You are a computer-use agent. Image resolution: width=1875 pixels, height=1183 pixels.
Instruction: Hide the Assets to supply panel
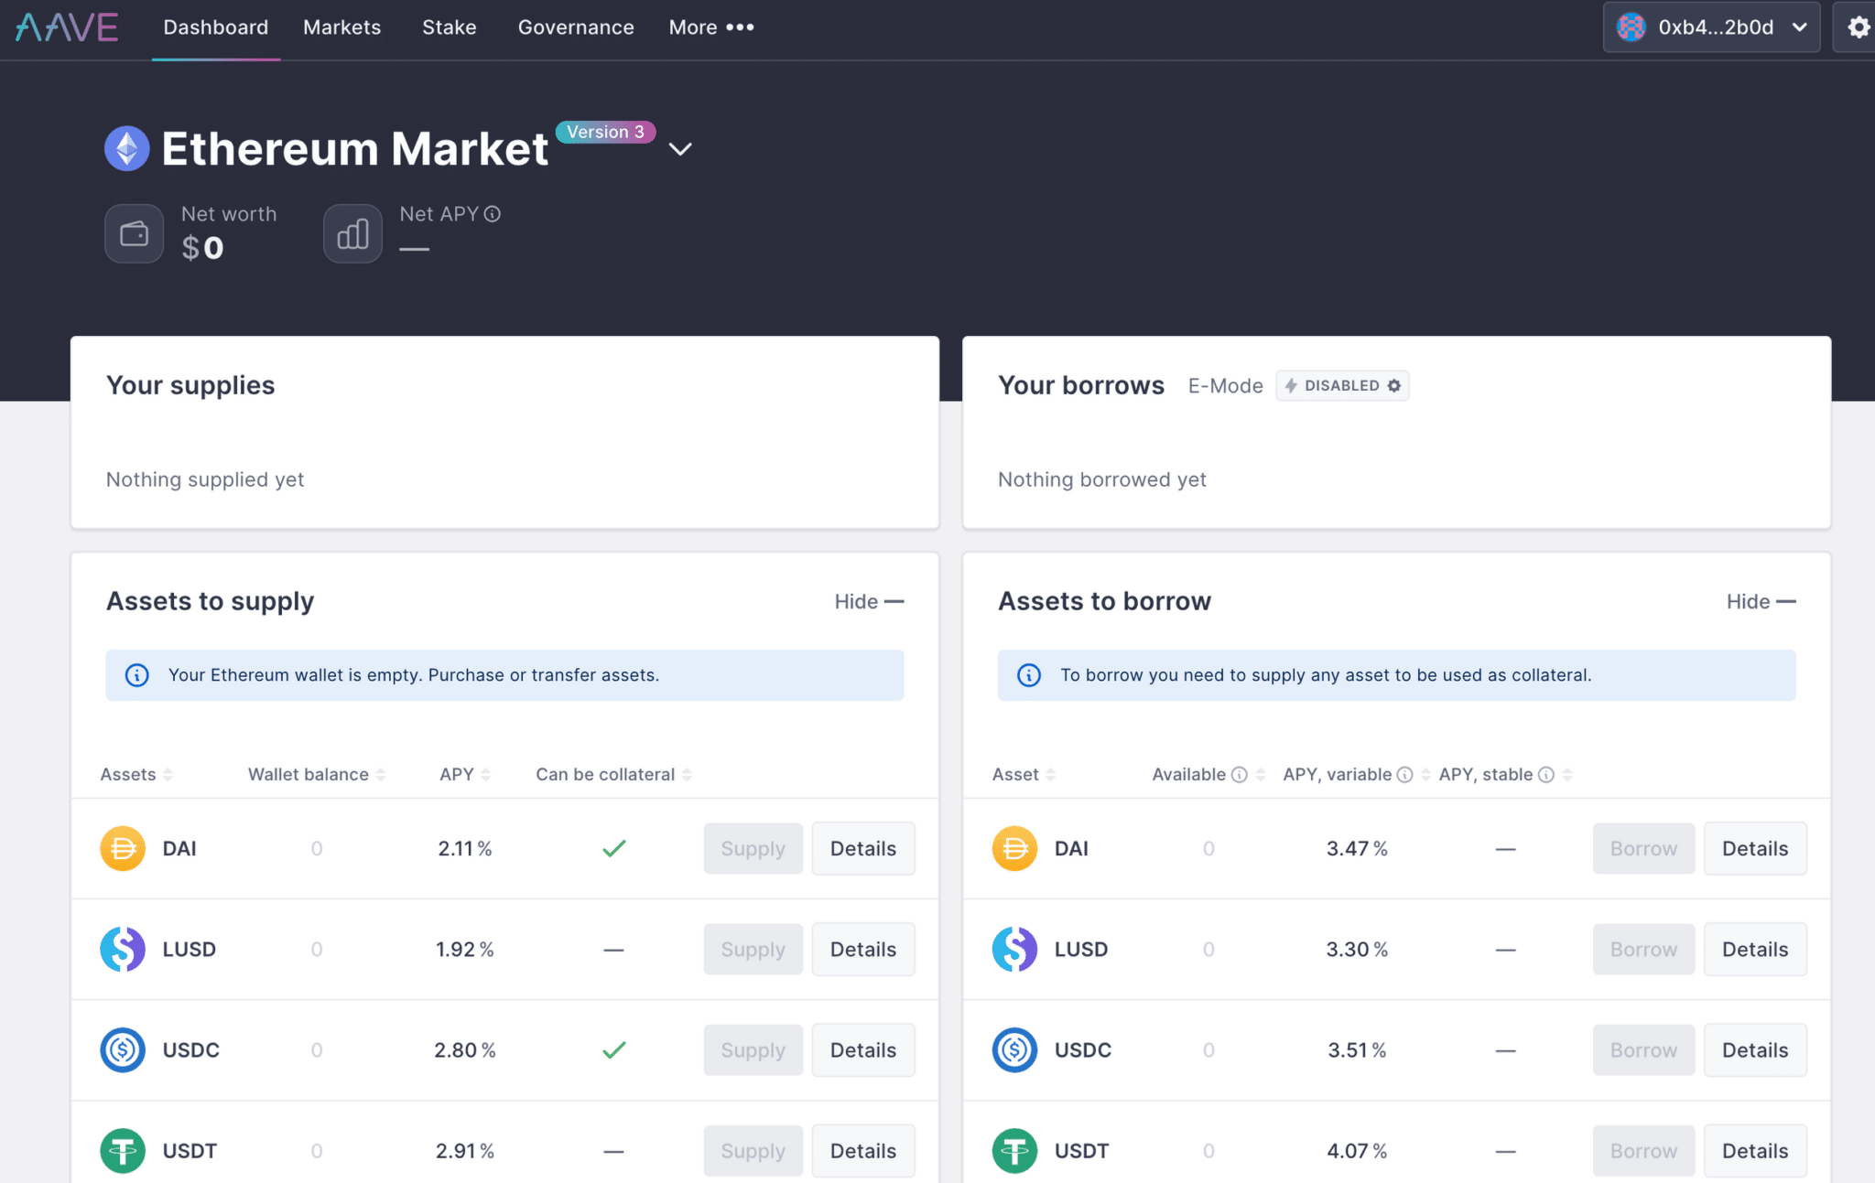click(x=869, y=601)
